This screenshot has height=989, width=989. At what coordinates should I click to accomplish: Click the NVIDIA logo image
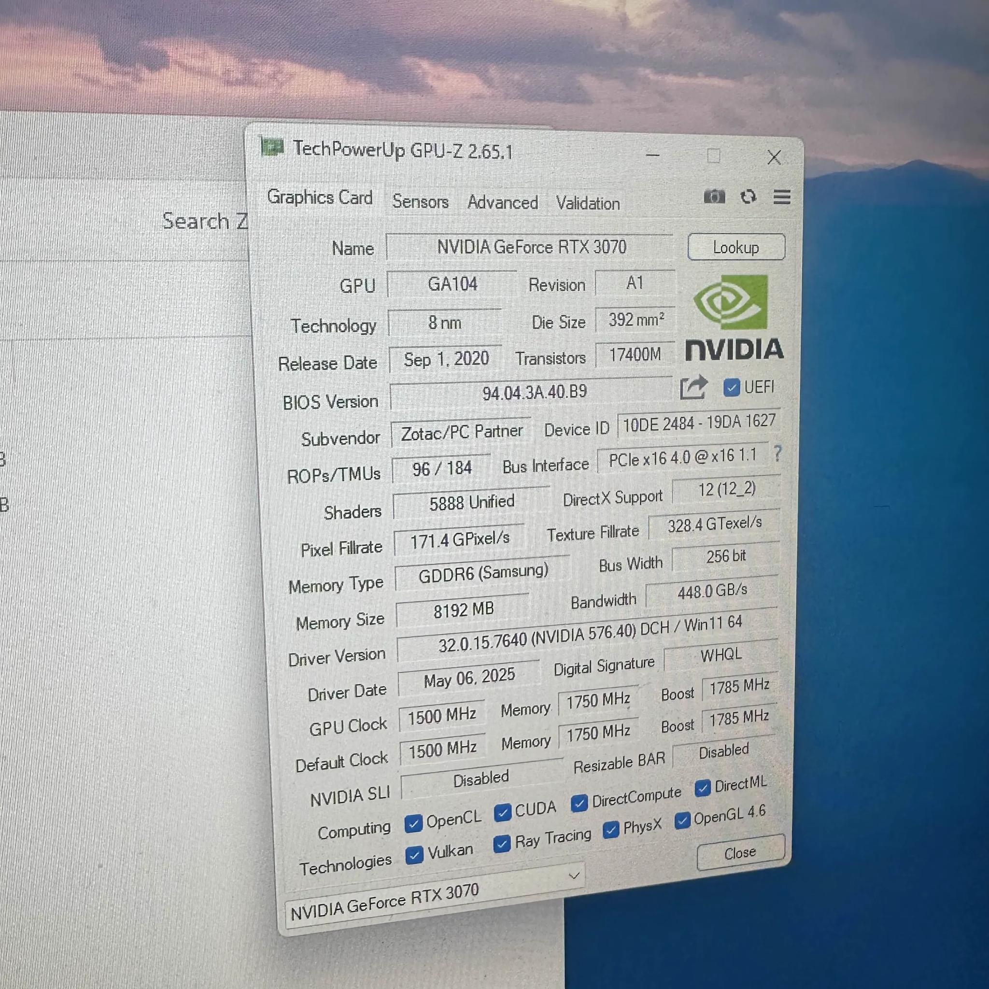click(734, 317)
